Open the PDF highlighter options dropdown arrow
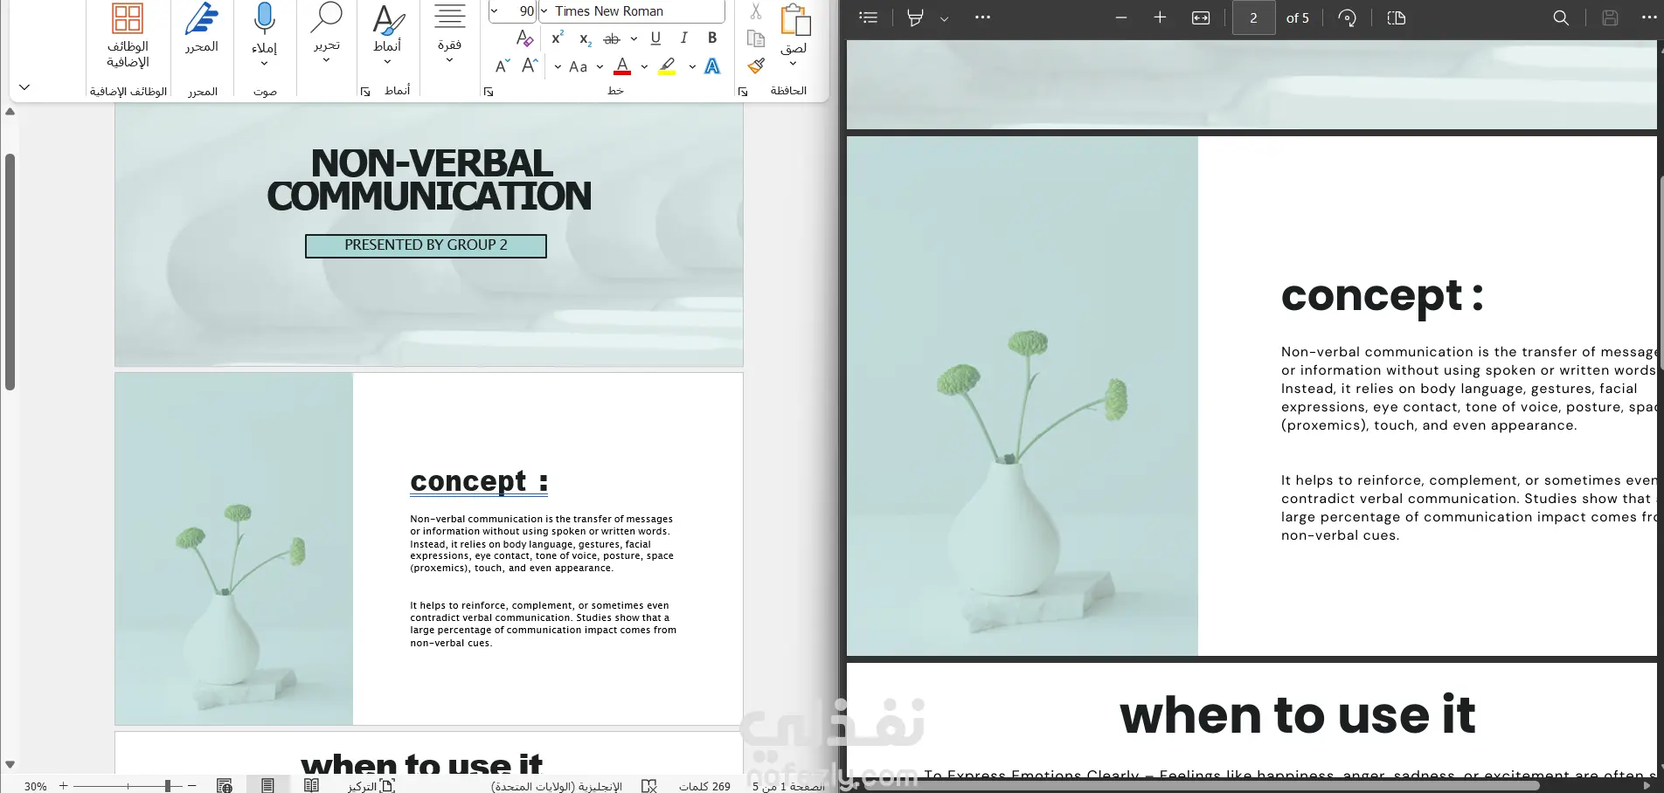The width and height of the screenshot is (1664, 793). [x=944, y=18]
